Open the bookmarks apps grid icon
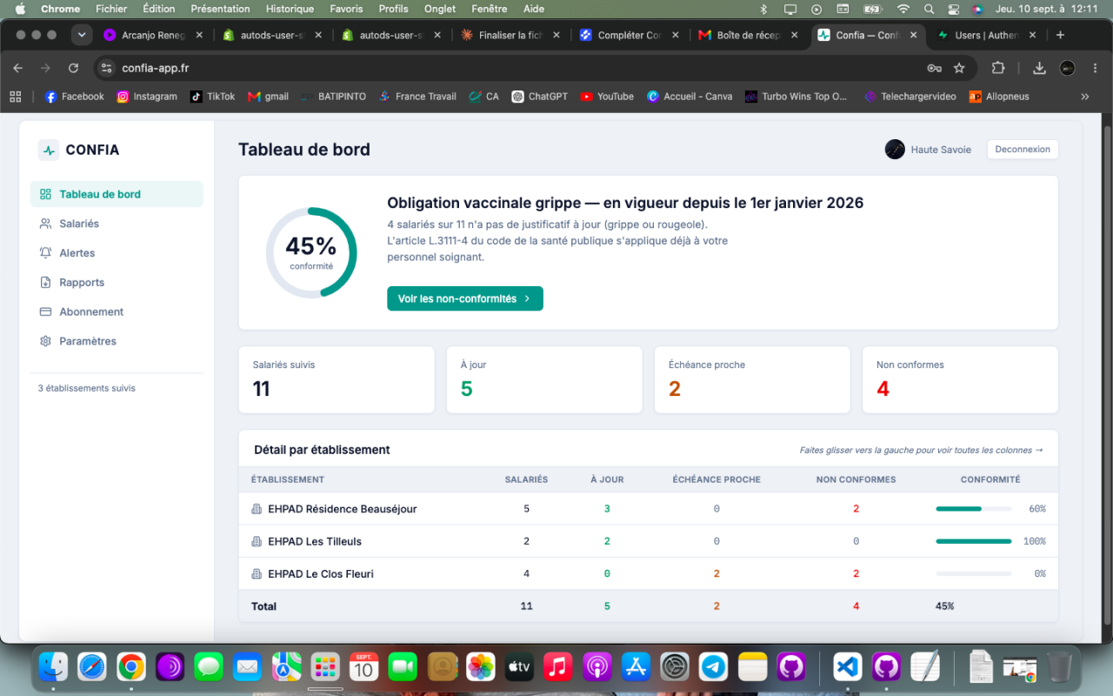 pyautogui.click(x=15, y=97)
